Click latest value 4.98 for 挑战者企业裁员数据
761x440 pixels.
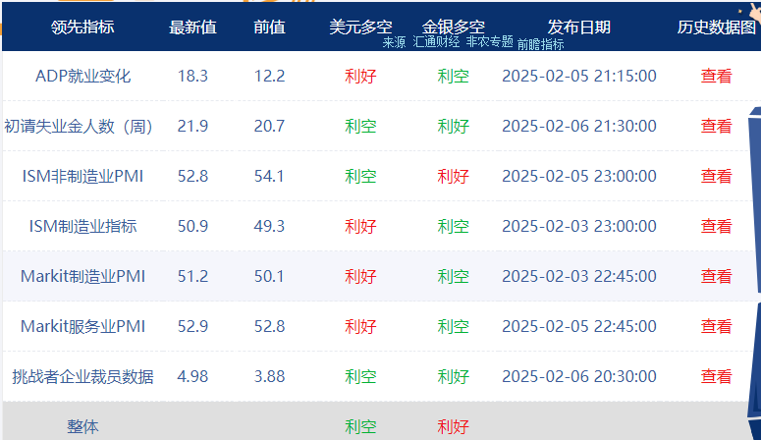(192, 376)
